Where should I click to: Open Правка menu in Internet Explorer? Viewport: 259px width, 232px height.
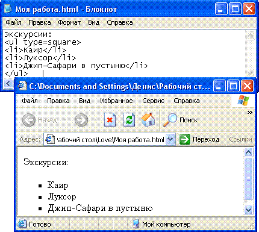[x=58, y=101]
